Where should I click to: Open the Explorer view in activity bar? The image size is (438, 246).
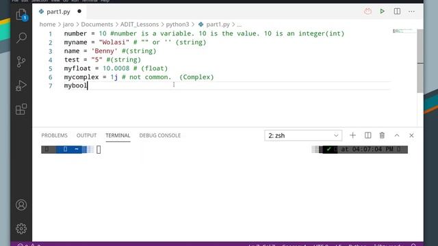pos(21,14)
